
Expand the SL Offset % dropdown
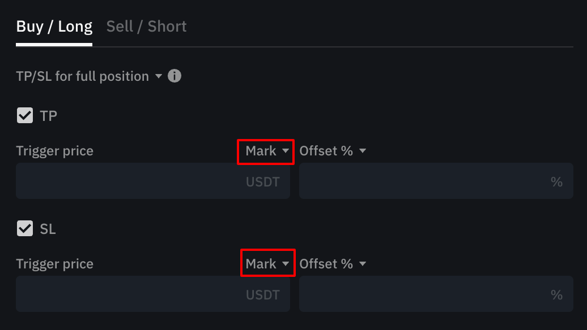333,264
